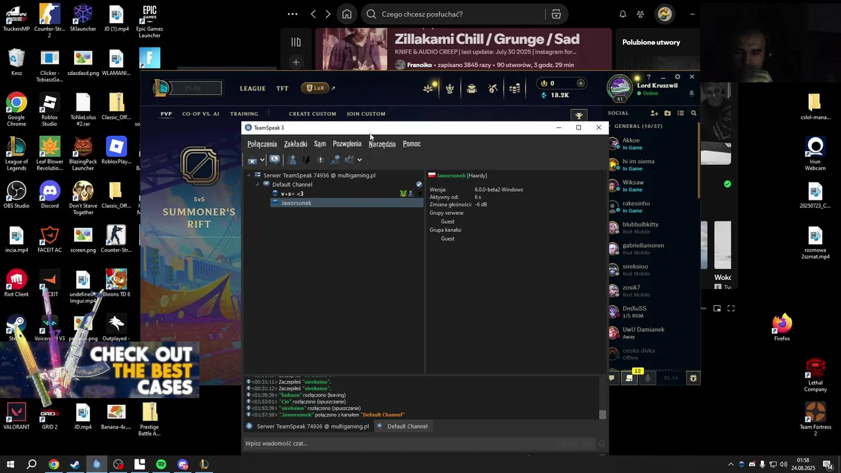Screen dimensions: 841x473
Task: Open the Sam menu in TeamSpeak
Action: pyautogui.click(x=320, y=144)
